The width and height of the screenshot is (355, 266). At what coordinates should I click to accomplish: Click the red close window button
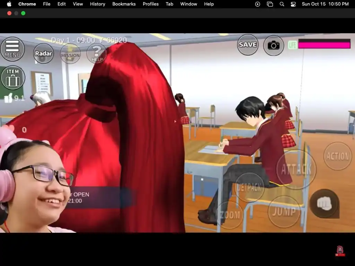point(9,14)
